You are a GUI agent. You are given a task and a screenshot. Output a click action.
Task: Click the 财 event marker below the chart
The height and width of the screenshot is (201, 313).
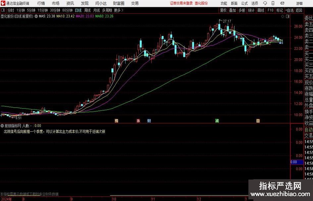pos(149,120)
